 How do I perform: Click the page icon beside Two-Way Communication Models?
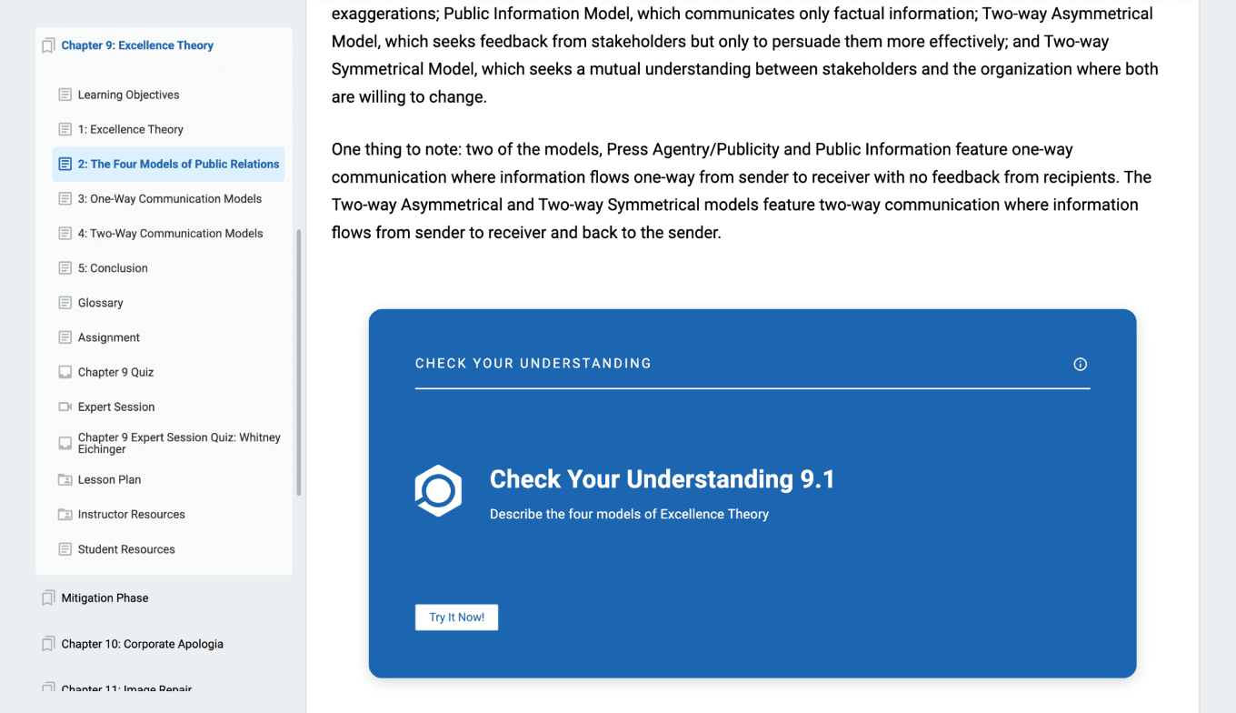pyautogui.click(x=65, y=234)
